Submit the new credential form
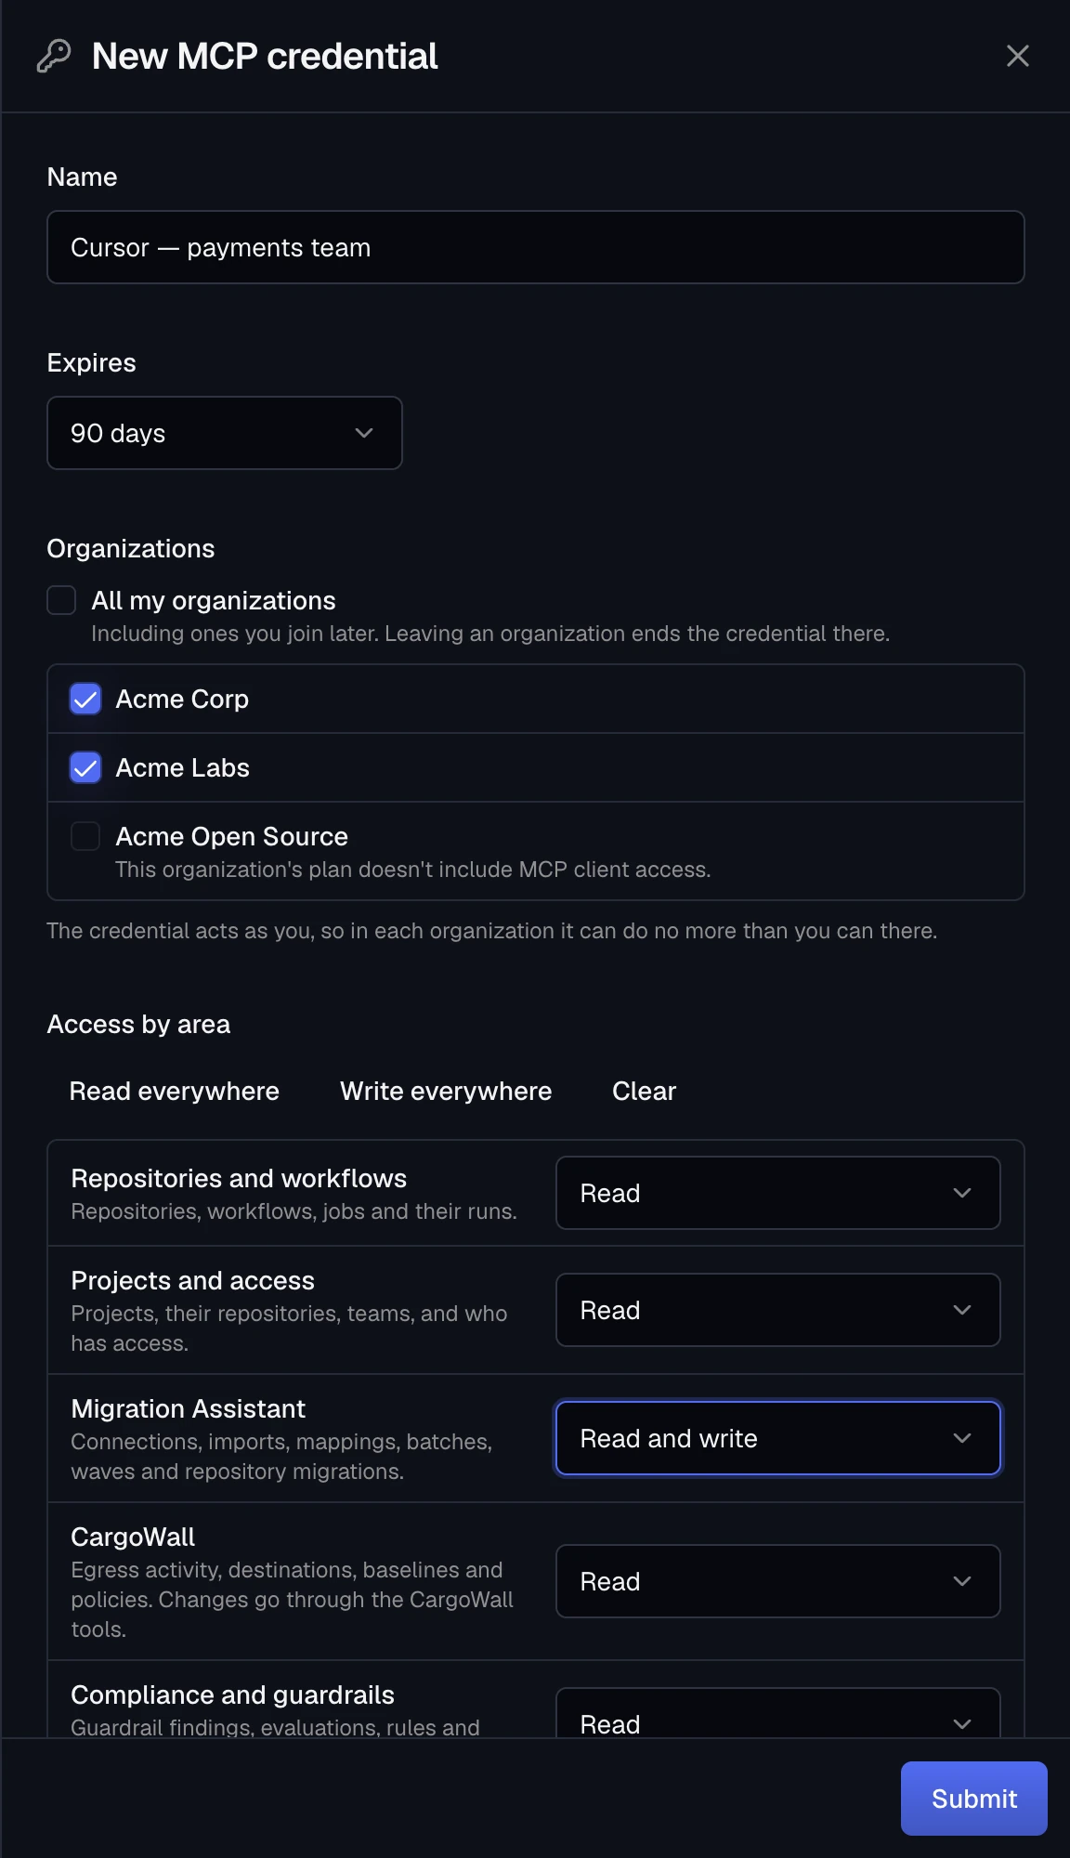This screenshot has width=1070, height=1858. (974, 1799)
